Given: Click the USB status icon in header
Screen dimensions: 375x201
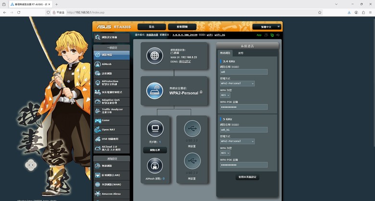Looking at the screenshot, I should pos(278,35).
